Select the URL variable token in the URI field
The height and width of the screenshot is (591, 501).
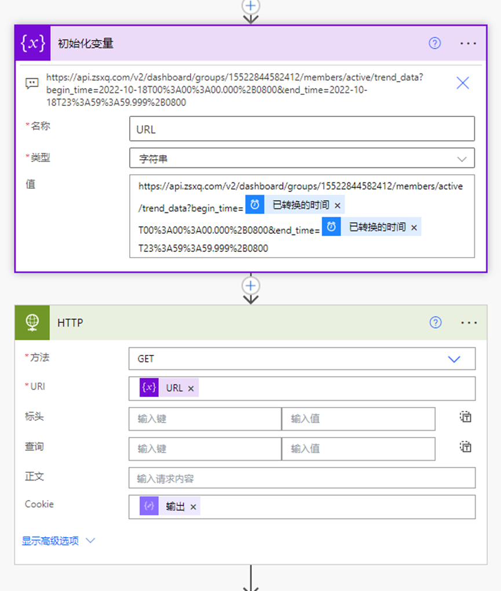pyautogui.click(x=174, y=388)
